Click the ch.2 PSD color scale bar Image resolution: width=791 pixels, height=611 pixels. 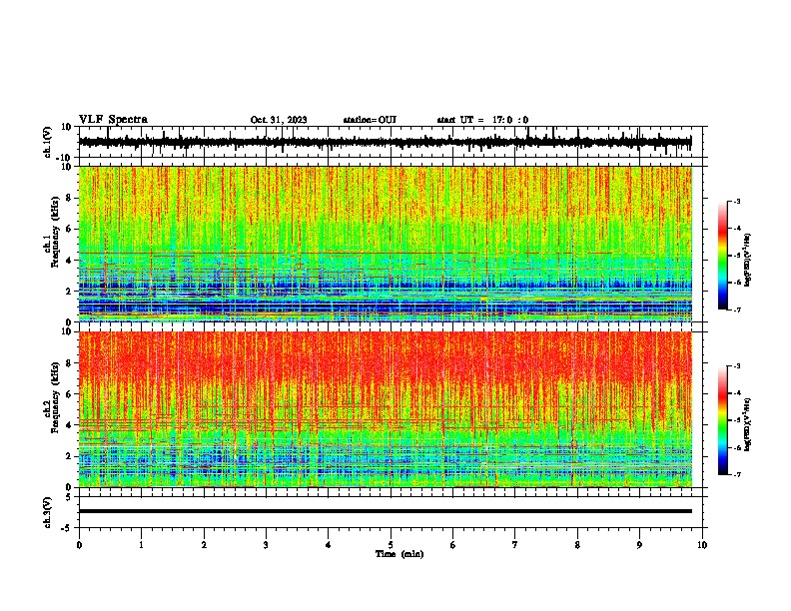coord(723,420)
